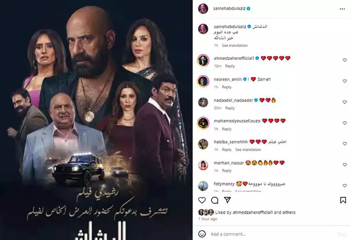Reply to ahmedzaherofficial1's comment
Screen dimensions: 350x240
coord(230,66)
